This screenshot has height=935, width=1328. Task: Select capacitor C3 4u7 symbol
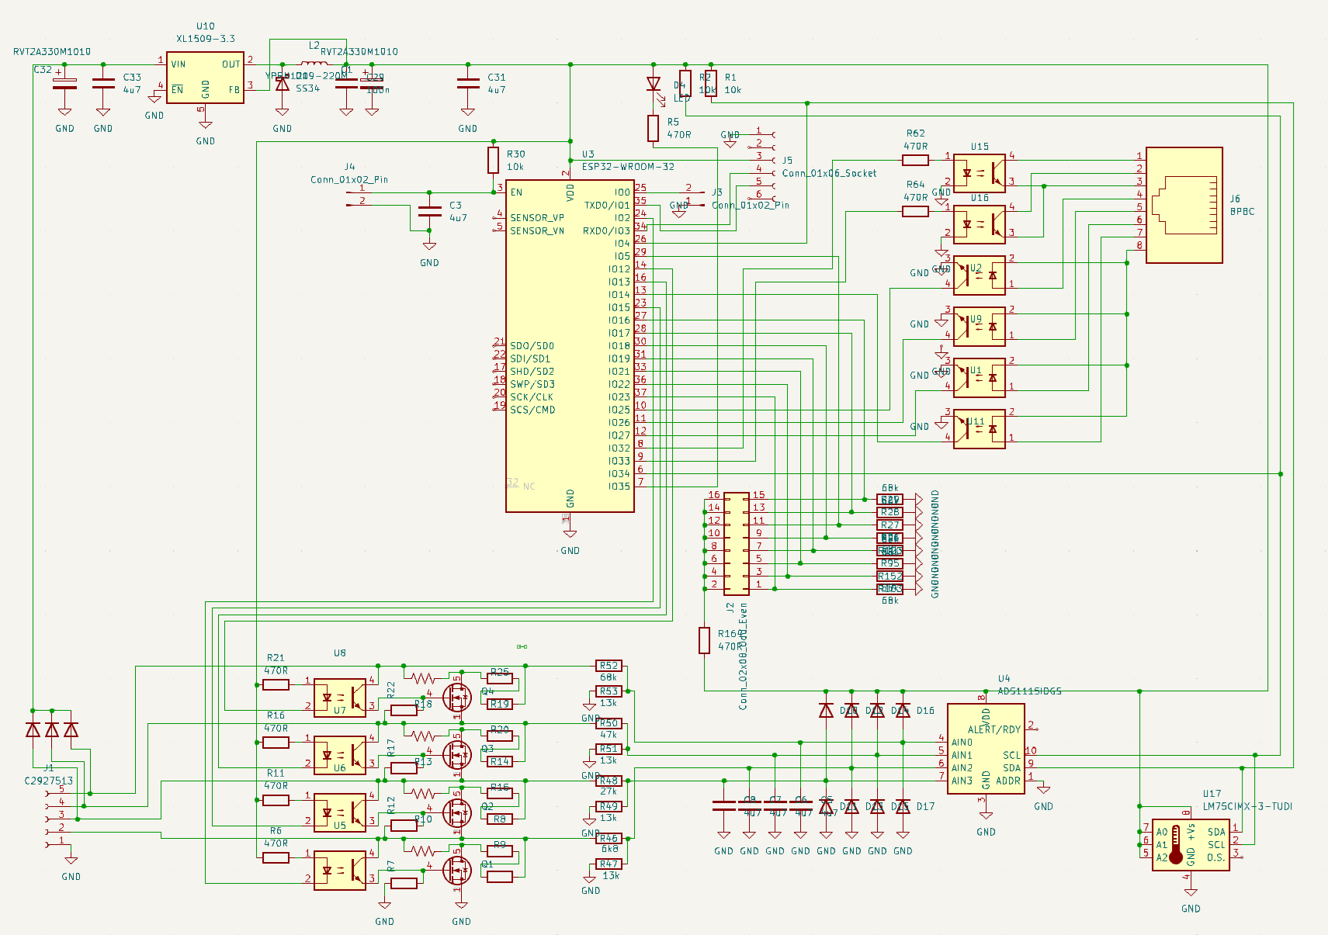pos(429,212)
